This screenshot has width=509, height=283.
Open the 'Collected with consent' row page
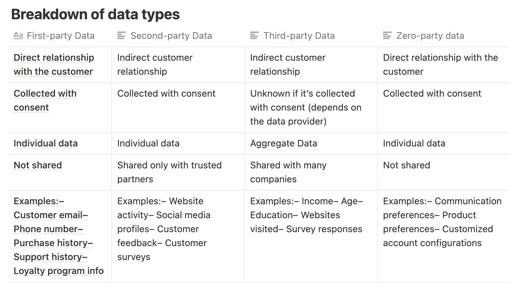45,100
